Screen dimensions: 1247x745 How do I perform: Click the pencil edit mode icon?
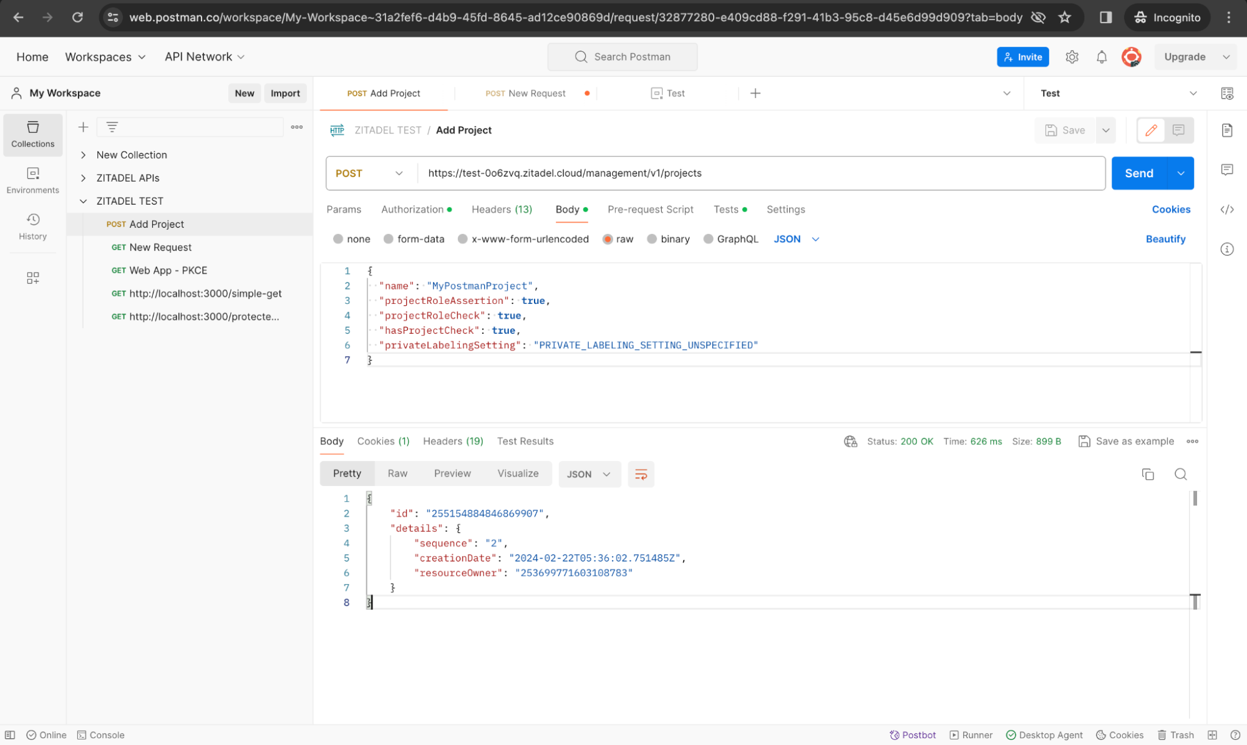pyautogui.click(x=1151, y=130)
